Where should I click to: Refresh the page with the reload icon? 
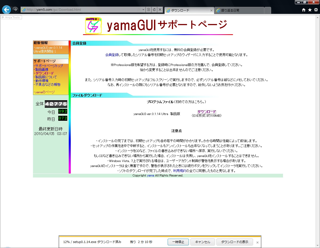pos(154,9)
